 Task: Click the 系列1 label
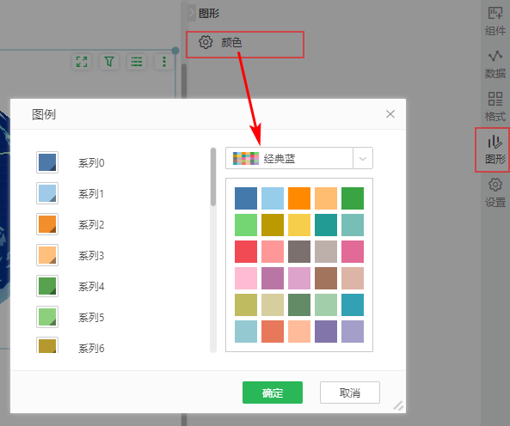(91, 194)
